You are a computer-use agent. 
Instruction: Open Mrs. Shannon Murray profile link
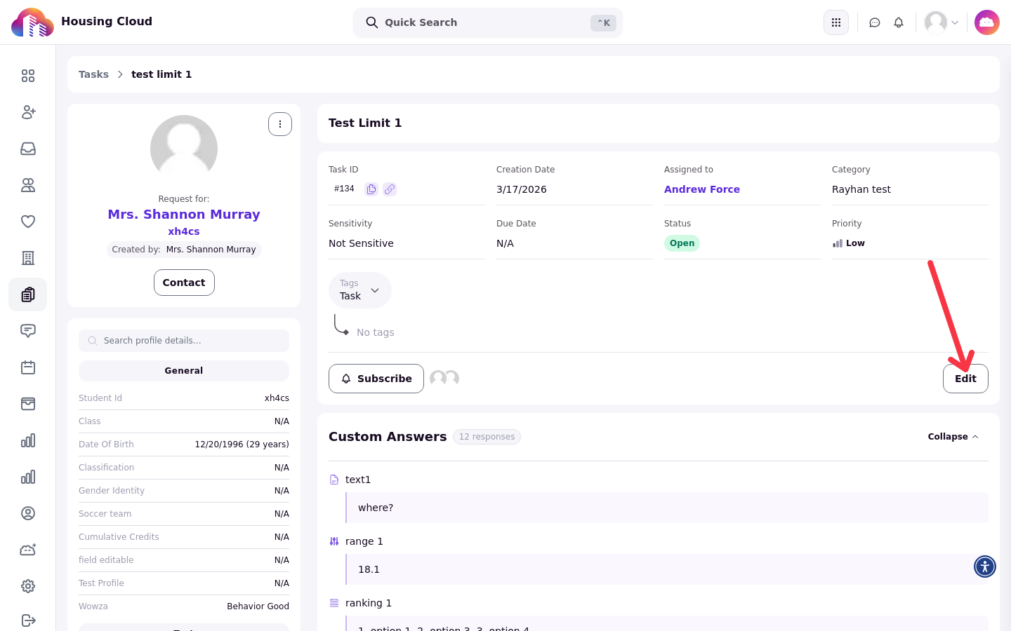184,215
